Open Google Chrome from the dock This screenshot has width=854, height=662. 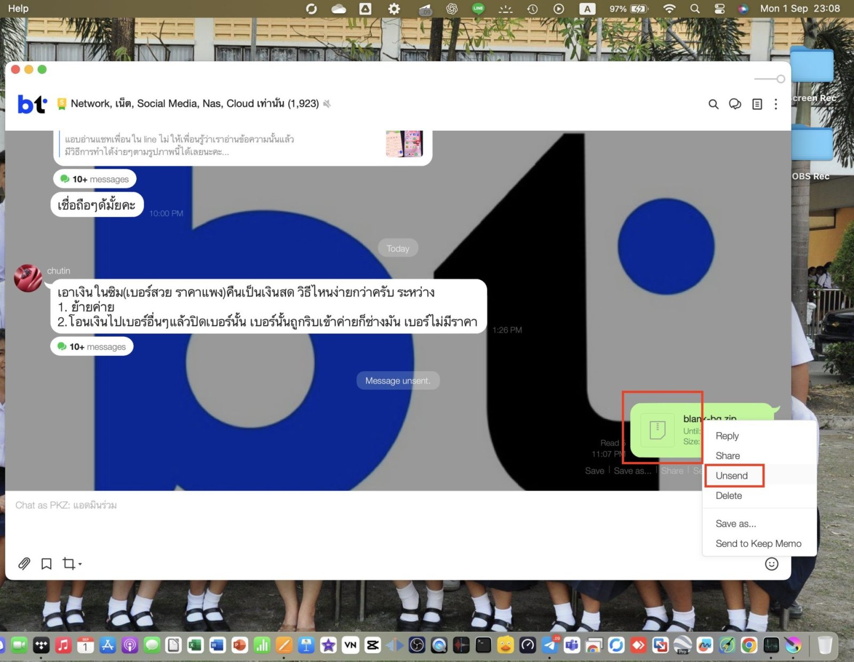coord(749,645)
